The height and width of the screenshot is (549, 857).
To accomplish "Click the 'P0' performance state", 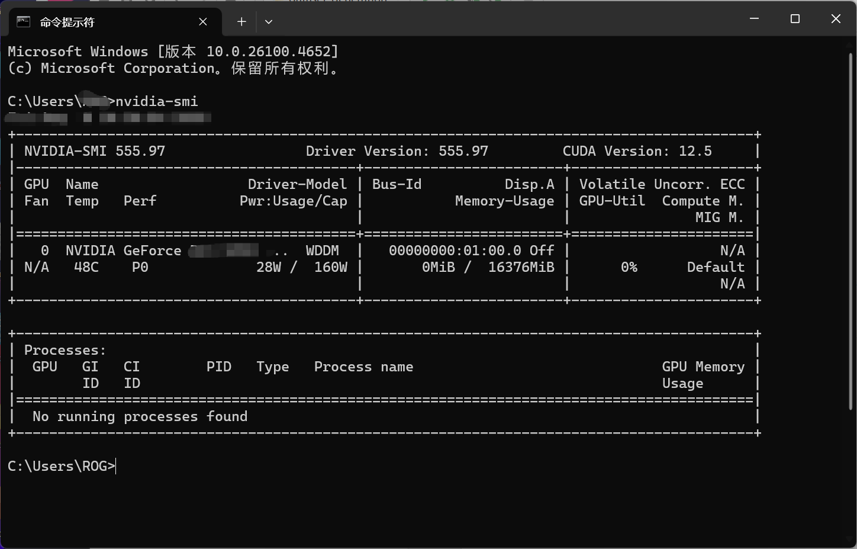I will coord(140,267).
